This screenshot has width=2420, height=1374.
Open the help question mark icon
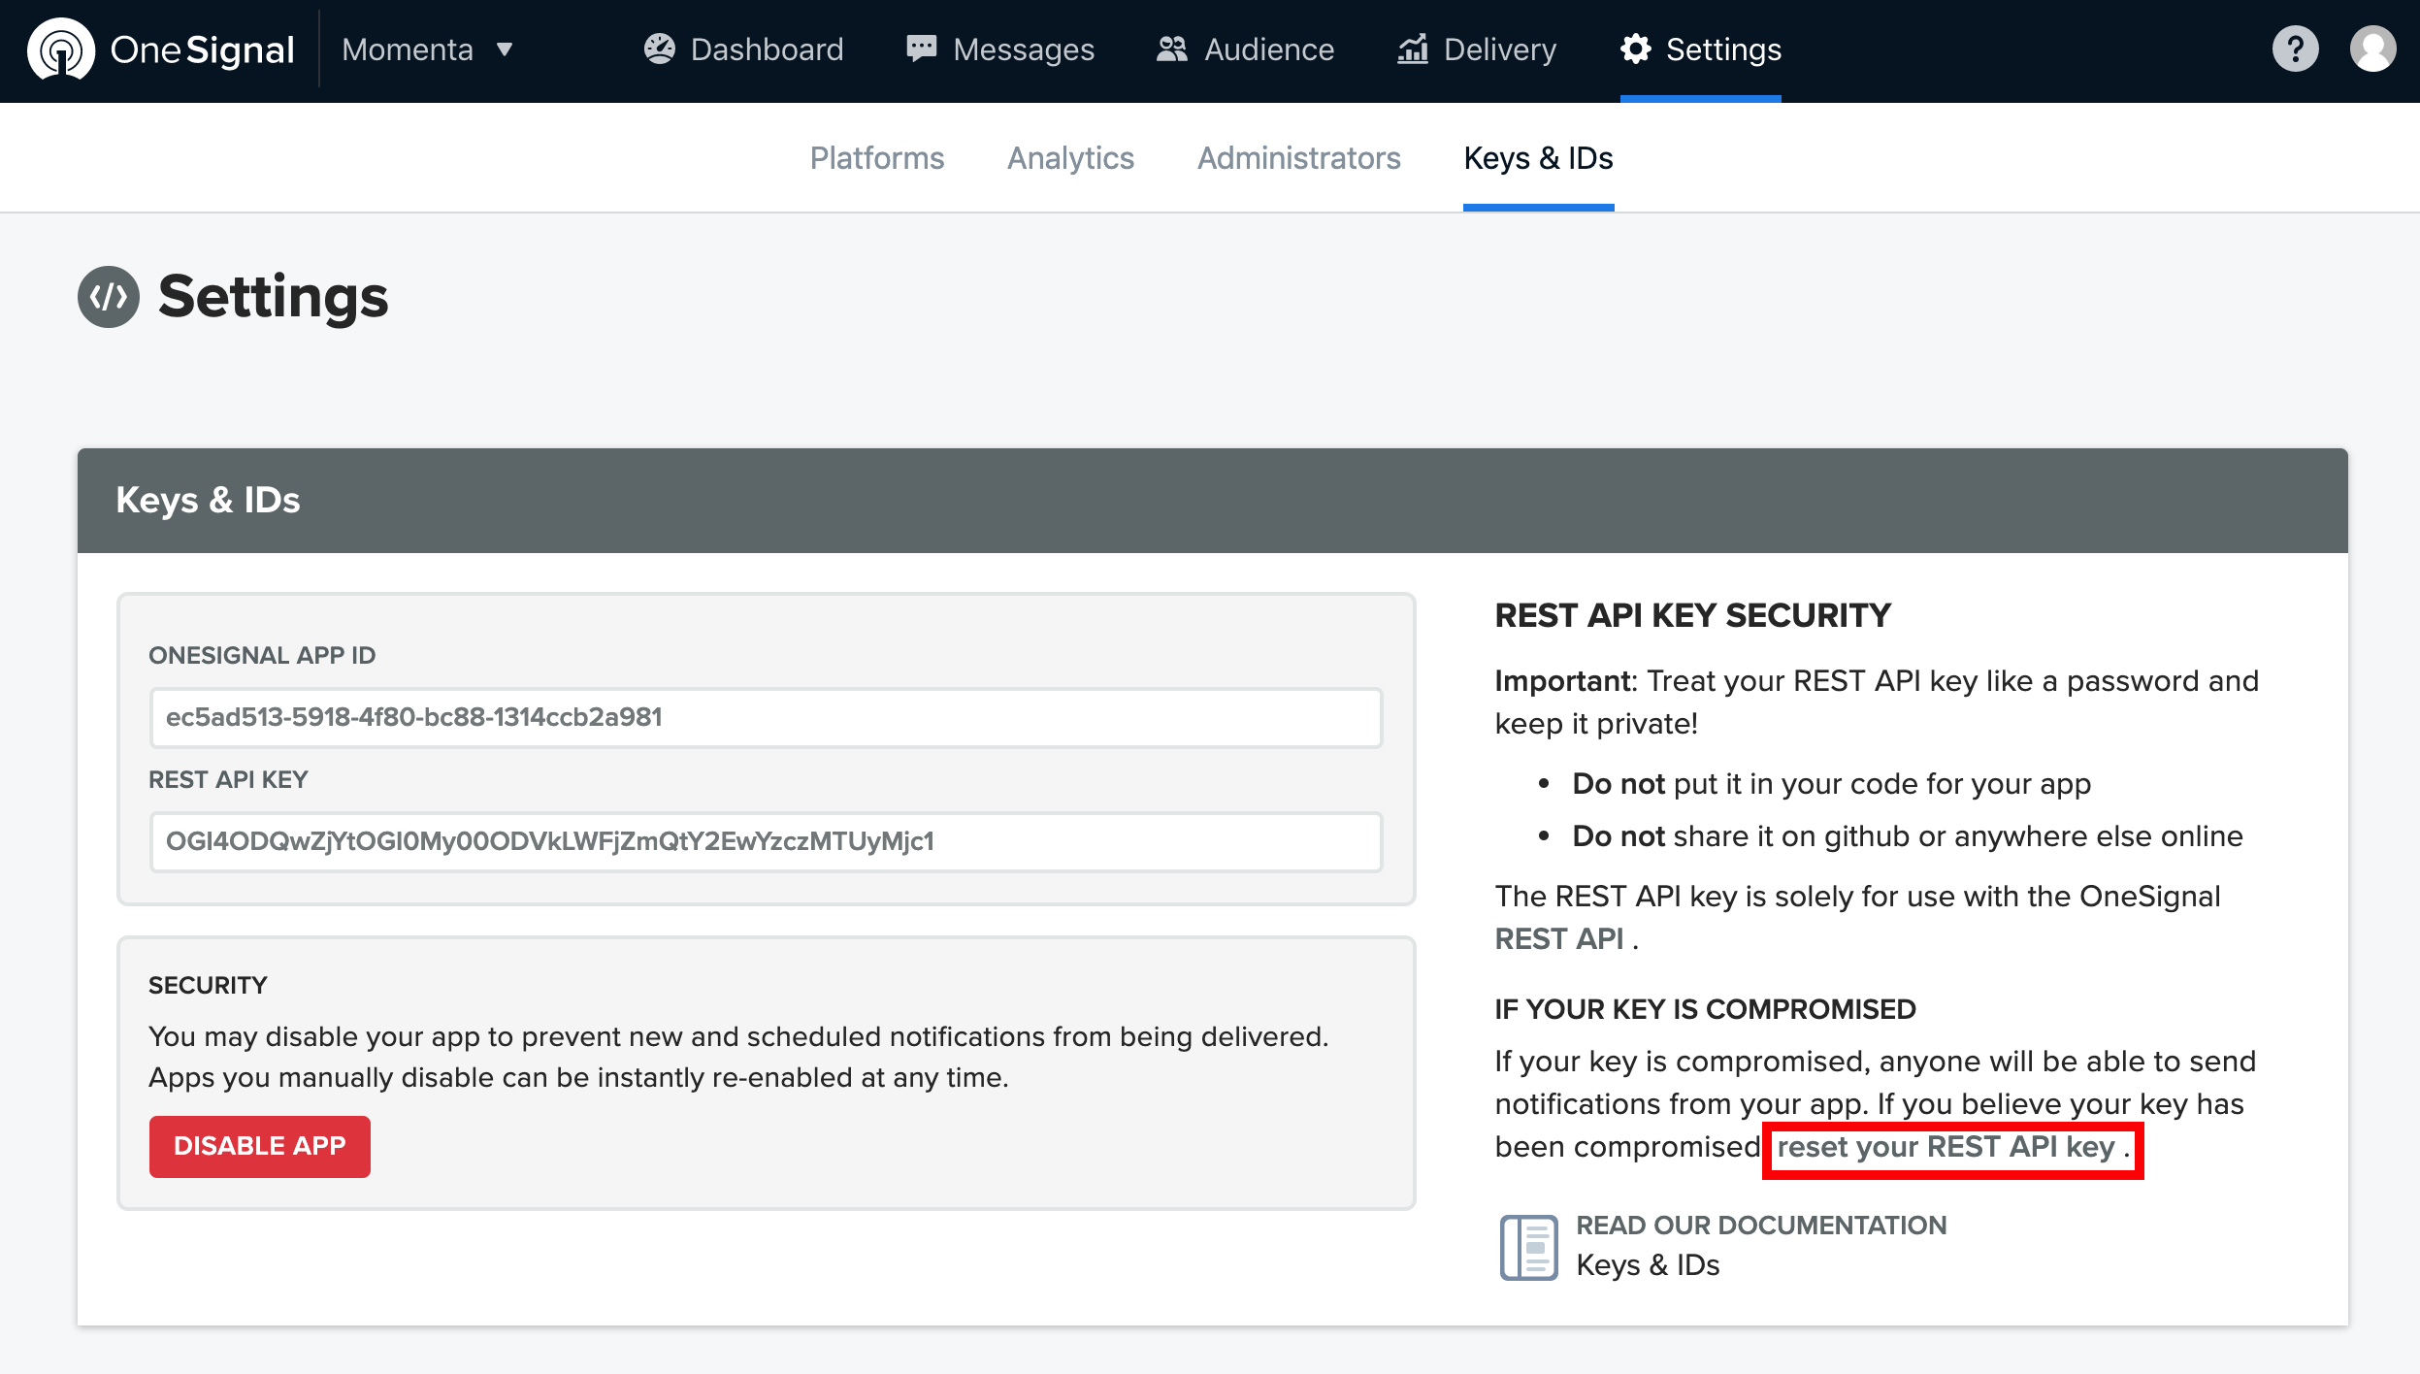pyautogui.click(x=2295, y=49)
